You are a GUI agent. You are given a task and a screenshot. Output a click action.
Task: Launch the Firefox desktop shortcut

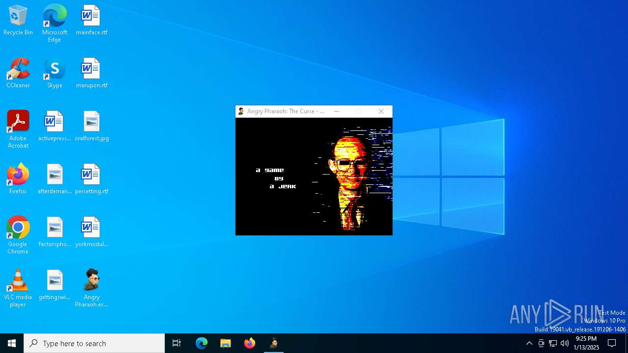click(x=18, y=179)
